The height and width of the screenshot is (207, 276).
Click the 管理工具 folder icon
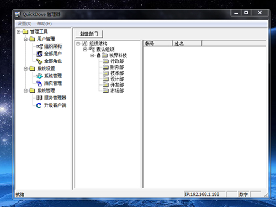point(25,31)
